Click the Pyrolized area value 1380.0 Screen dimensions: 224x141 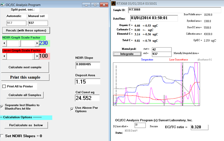pos(208,21)
